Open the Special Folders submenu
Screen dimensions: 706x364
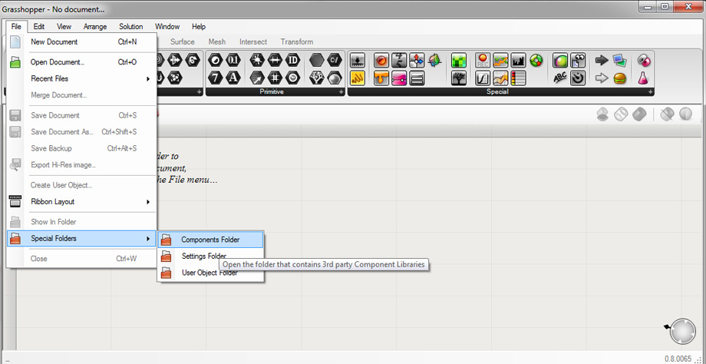click(81, 239)
